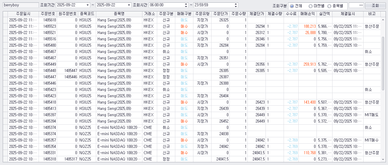Sort by 주문일시 column header
The width and height of the screenshot is (388, 165).
23,14
